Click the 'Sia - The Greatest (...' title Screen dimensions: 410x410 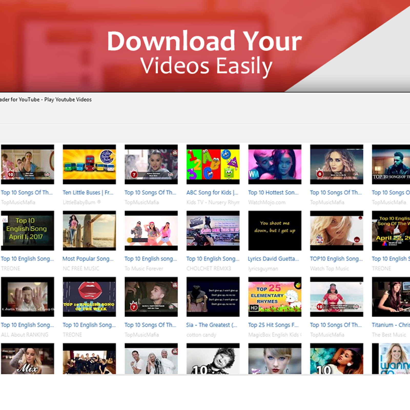212,325
